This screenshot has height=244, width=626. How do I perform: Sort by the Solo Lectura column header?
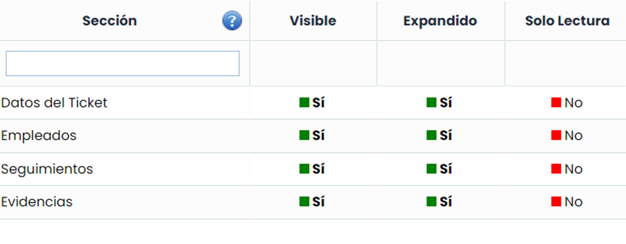click(x=567, y=21)
